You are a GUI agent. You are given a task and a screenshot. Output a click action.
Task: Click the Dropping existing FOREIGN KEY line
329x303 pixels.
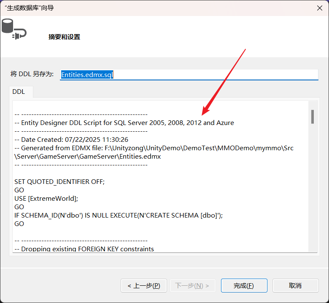coord(84,249)
